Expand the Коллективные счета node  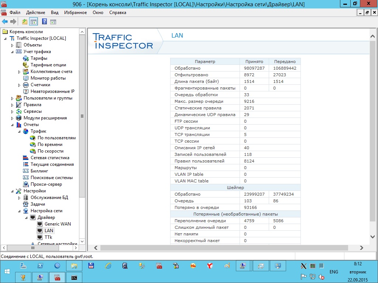click(x=19, y=72)
